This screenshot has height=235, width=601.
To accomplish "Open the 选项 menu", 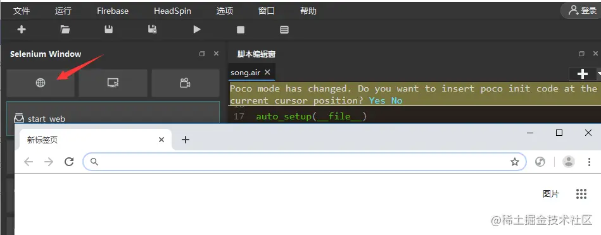I will (x=225, y=11).
